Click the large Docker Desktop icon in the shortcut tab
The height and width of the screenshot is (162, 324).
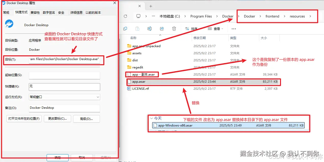(9, 24)
